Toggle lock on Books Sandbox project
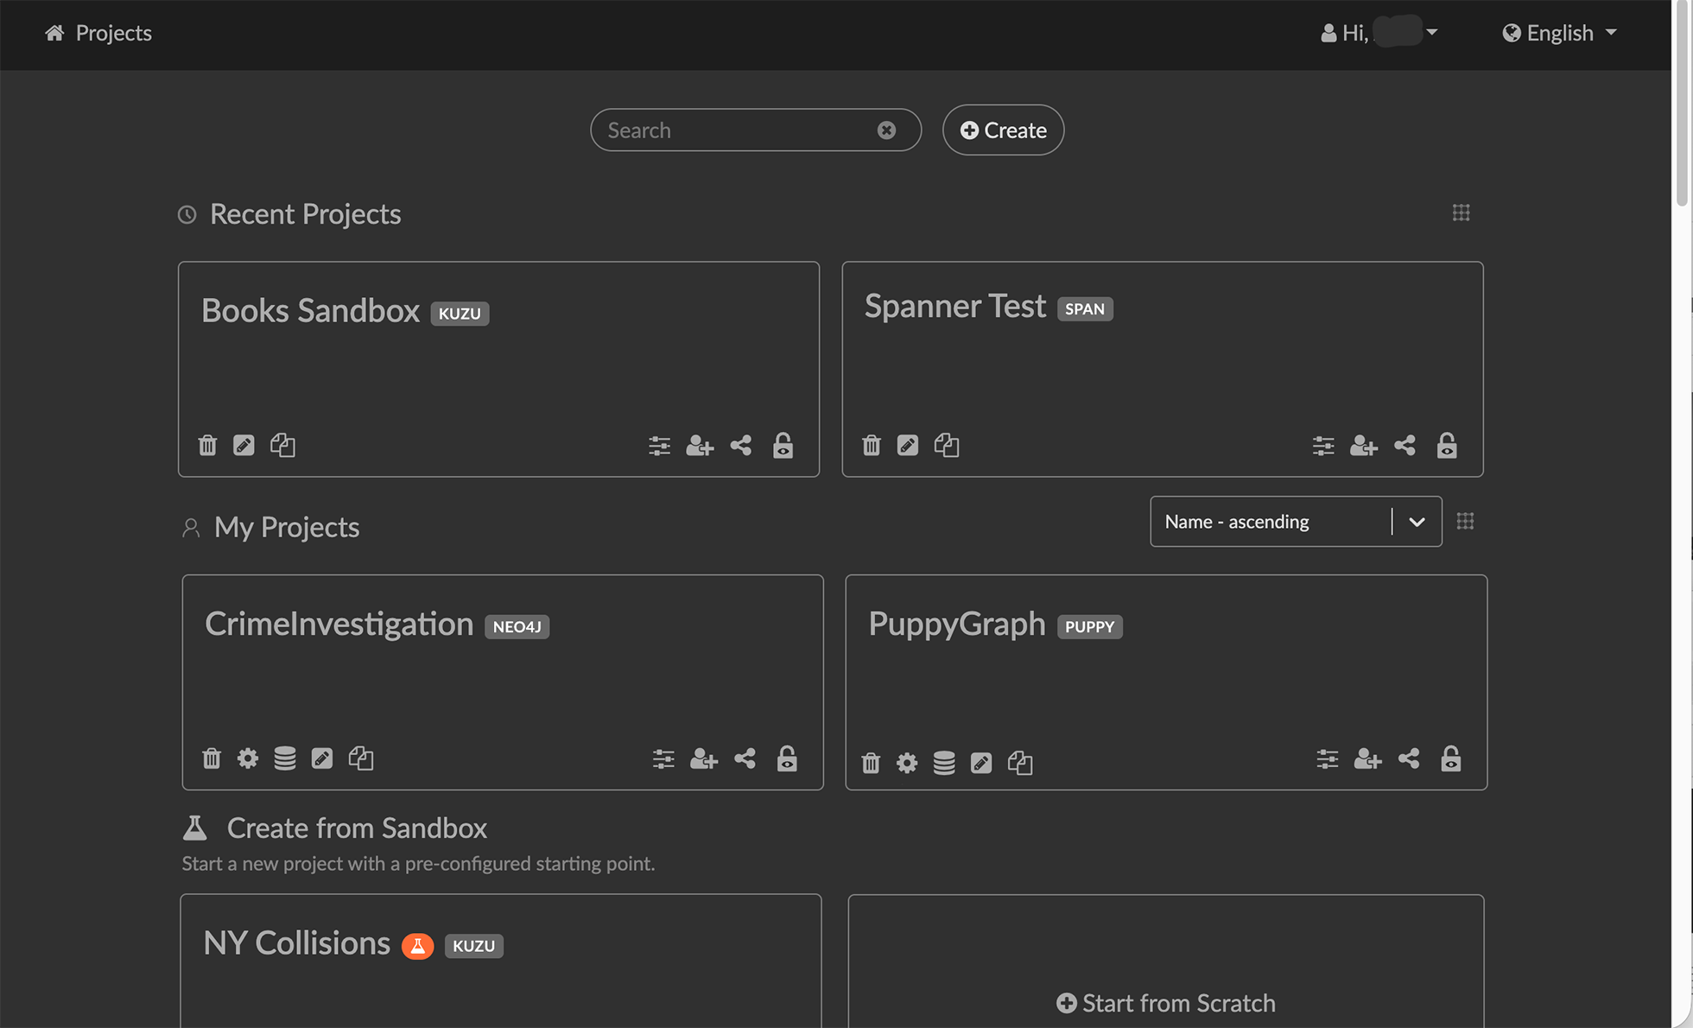 [x=783, y=445]
